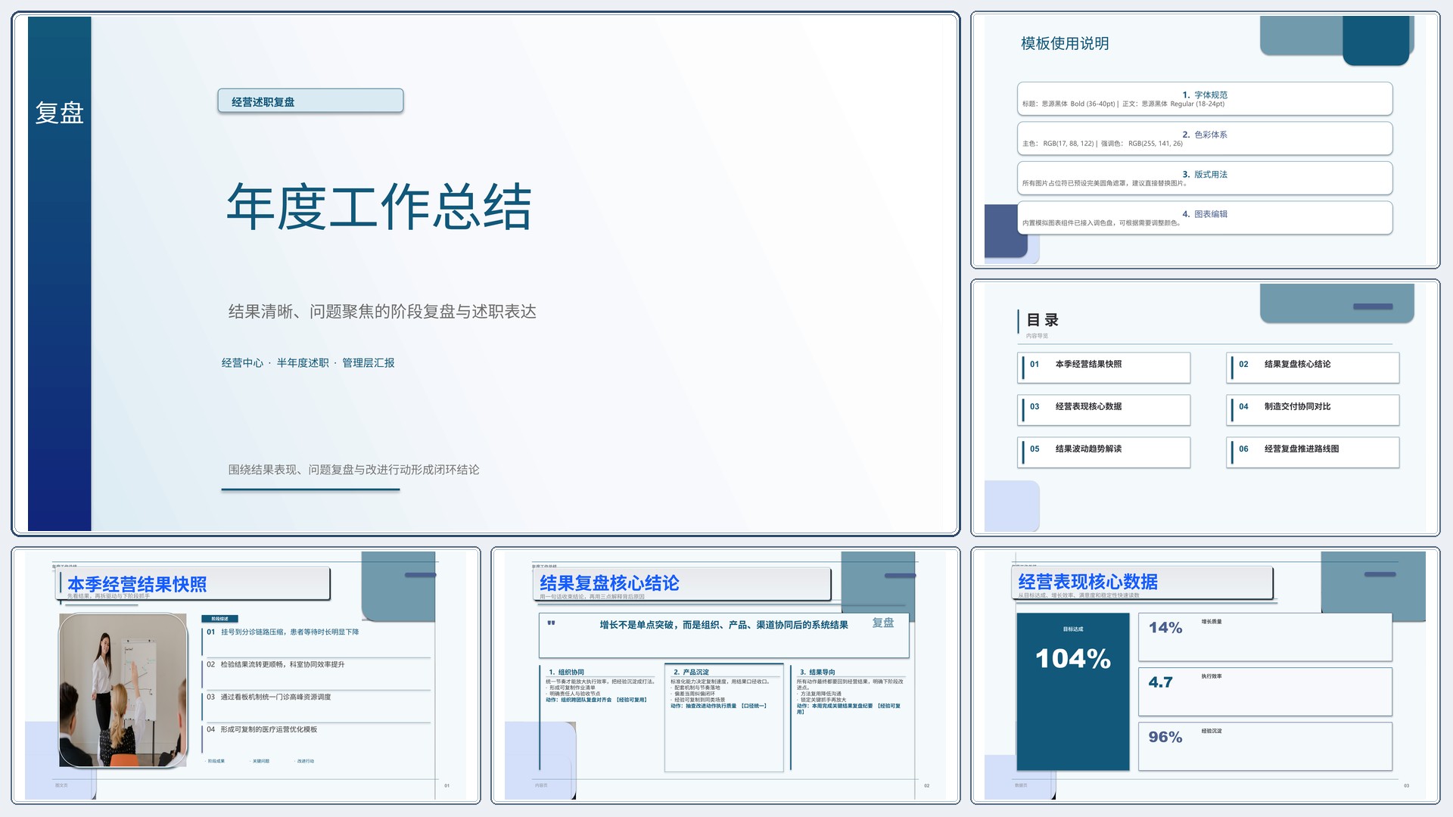This screenshot has height=817, width=1453.
Task: Click the 复盘 label in the quote box
Action: 883,623
